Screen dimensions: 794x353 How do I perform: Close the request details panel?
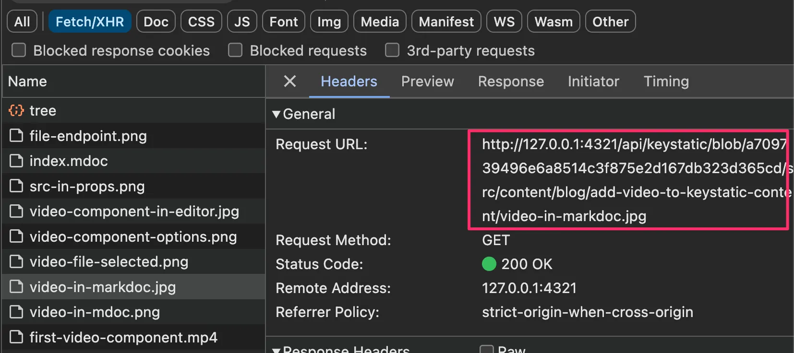click(290, 82)
